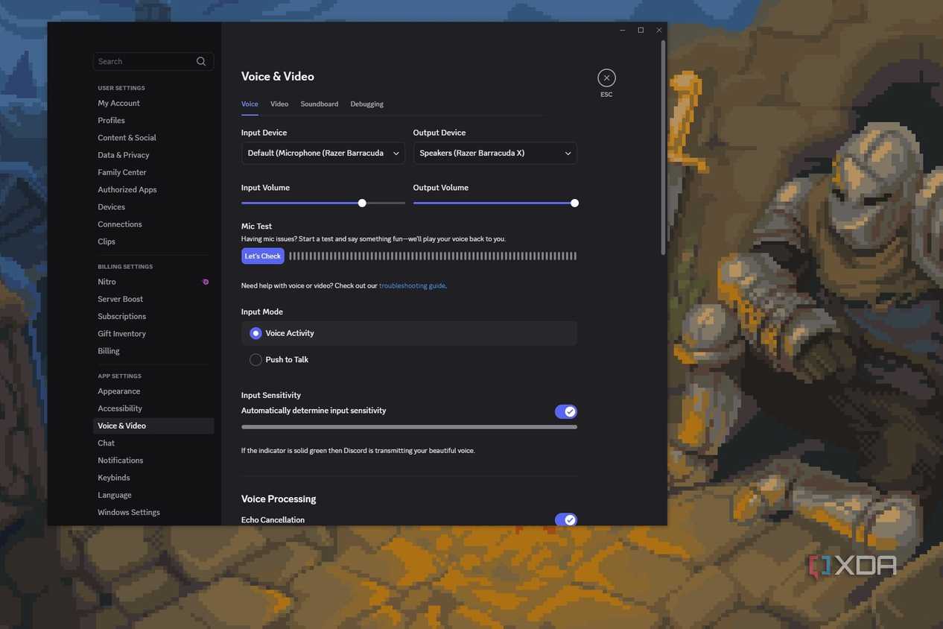943x629 pixels.
Task: Switch to the Soundboard tab
Action: pyautogui.click(x=320, y=104)
